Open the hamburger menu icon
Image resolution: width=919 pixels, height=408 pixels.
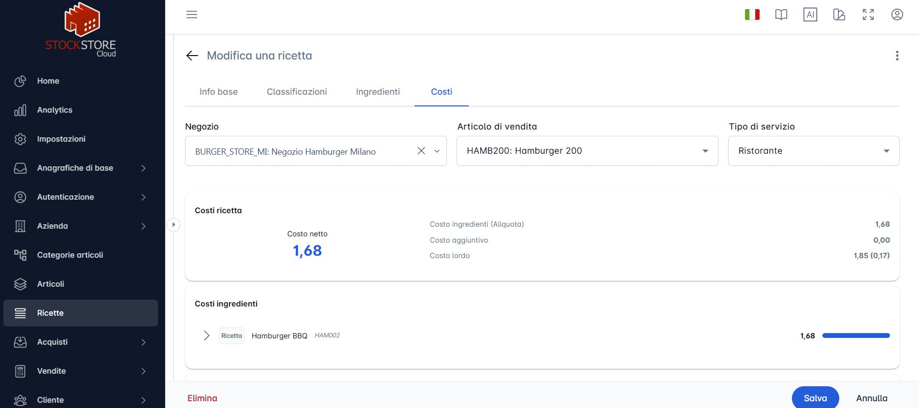point(192,15)
